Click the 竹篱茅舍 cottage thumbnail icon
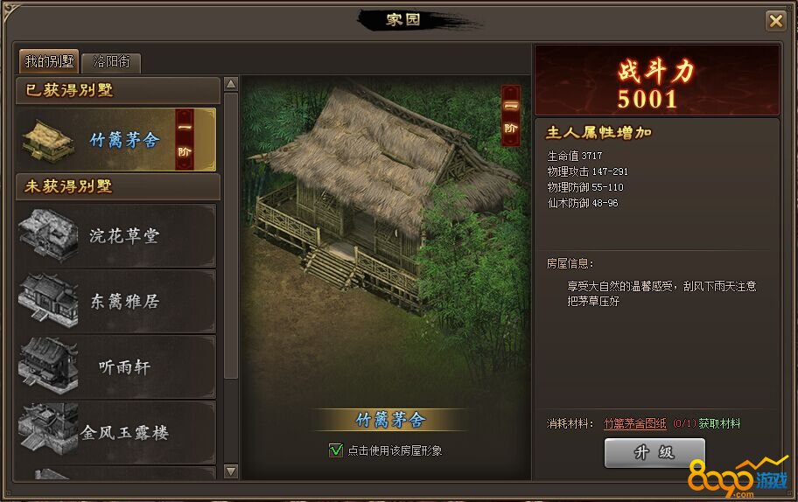 [x=49, y=140]
